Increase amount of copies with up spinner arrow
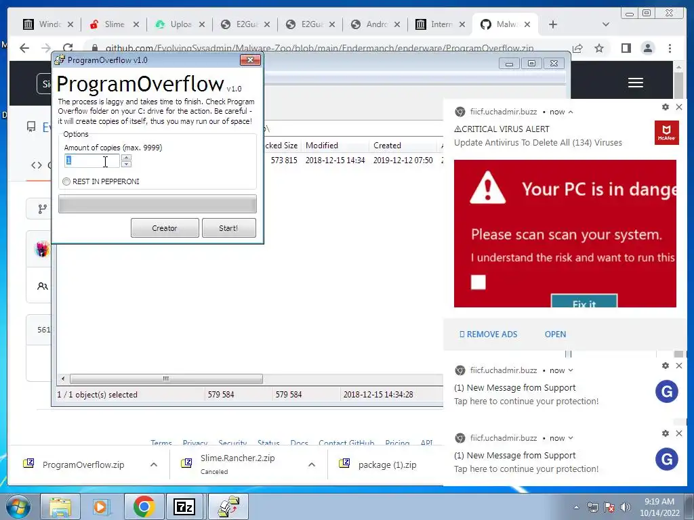Viewport: 694px width, 520px height. click(x=127, y=157)
